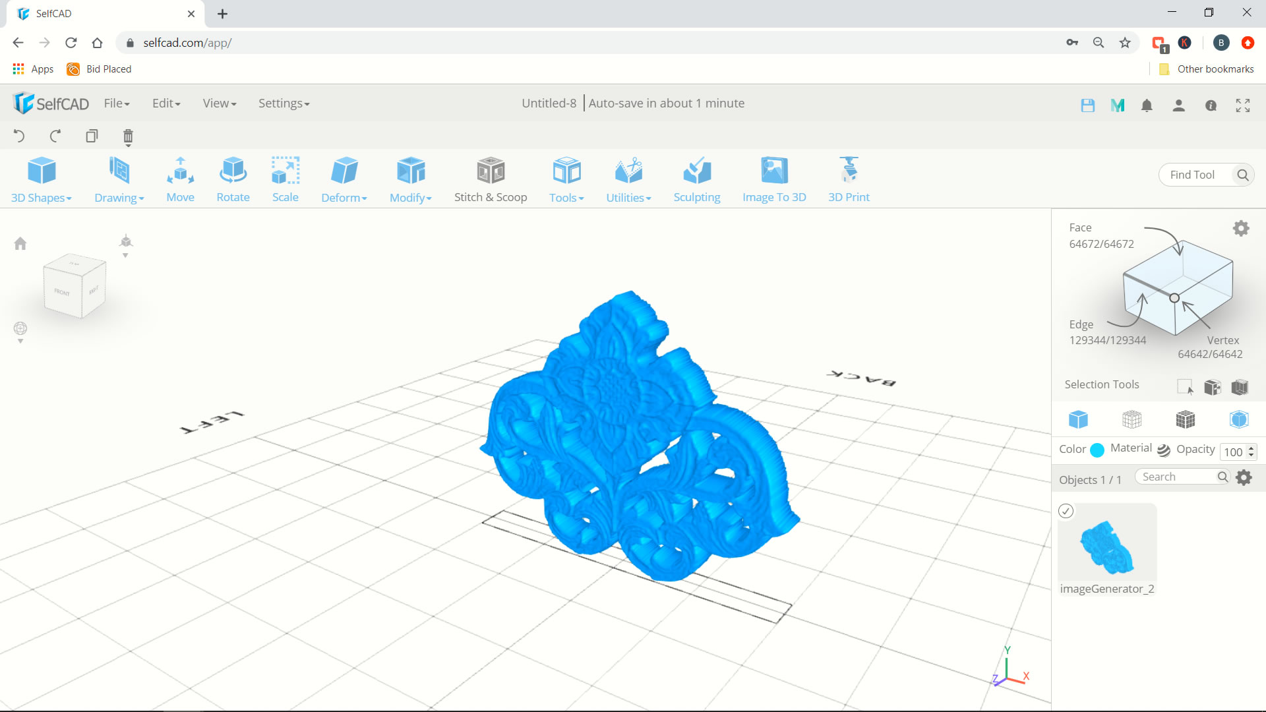Expand the 3D Shapes dropdown

coord(42,179)
